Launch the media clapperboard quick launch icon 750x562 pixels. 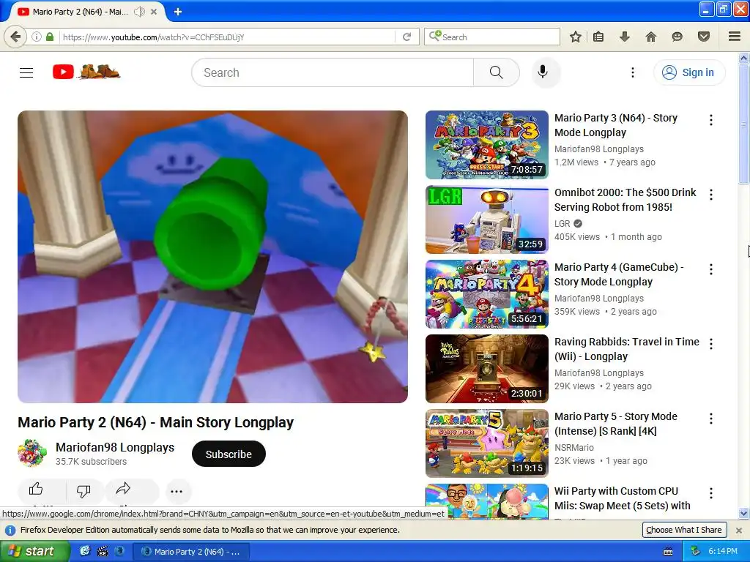(x=103, y=551)
